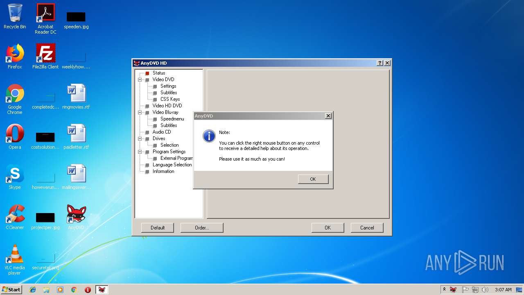Select VLC media player desktop icon
Screen dimensions: 524x295
pos(15,260)
